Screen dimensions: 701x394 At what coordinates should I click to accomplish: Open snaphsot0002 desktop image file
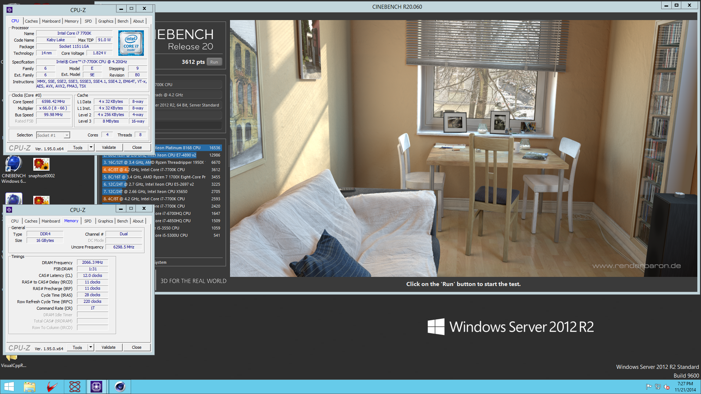[42, 168]
